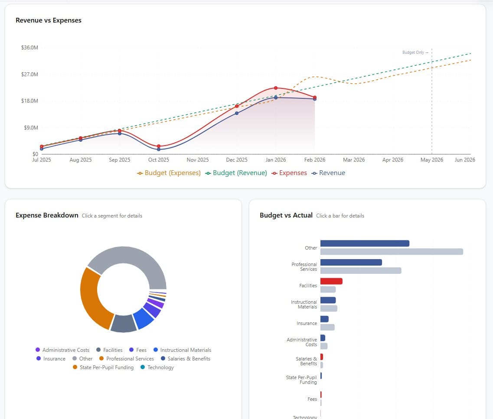Click the gray Other budget bar
The height and width of the screenshot is (419, 493).
coord(392,252)
